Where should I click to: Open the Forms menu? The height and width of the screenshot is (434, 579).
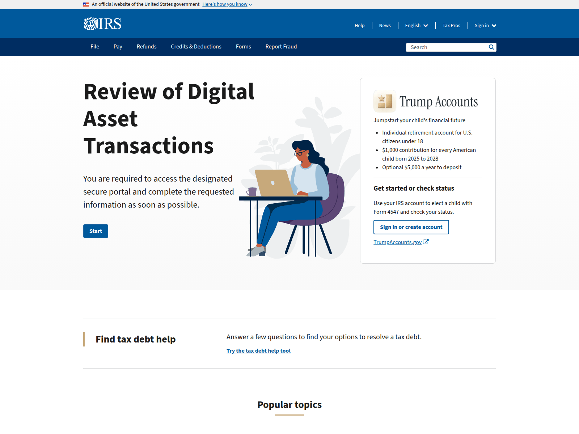coord(244,47)
